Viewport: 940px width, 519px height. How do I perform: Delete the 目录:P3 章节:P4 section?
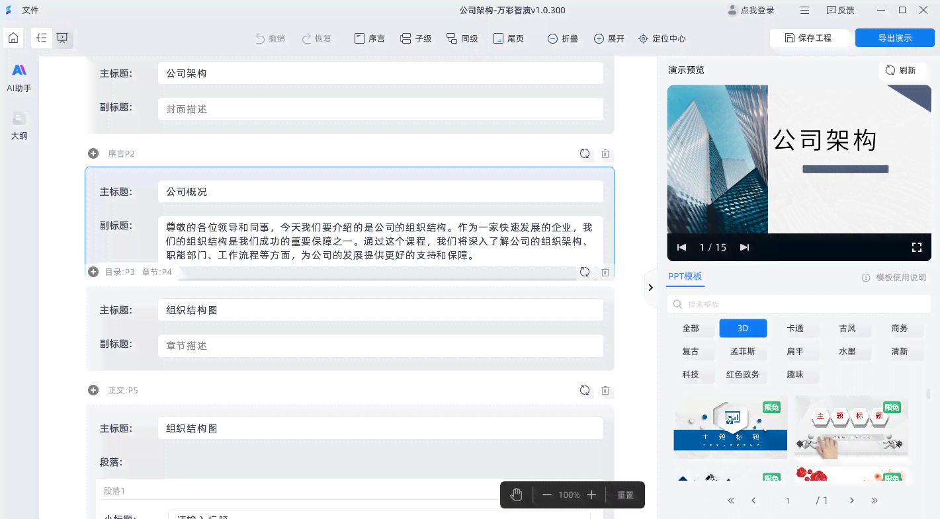(x=605, y=272)
